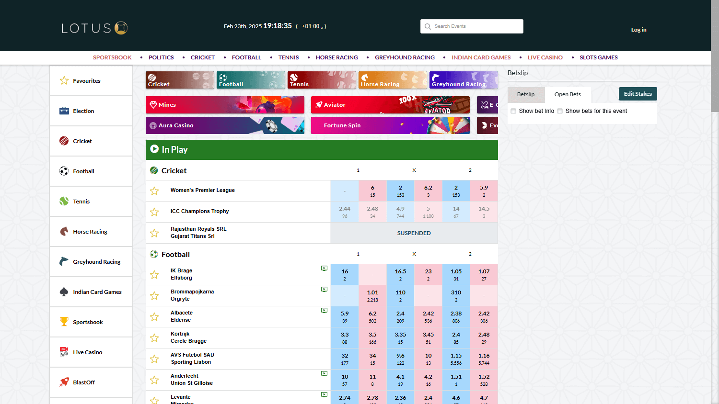Expand the timezone +01:00 dropdown

[313, 26]
